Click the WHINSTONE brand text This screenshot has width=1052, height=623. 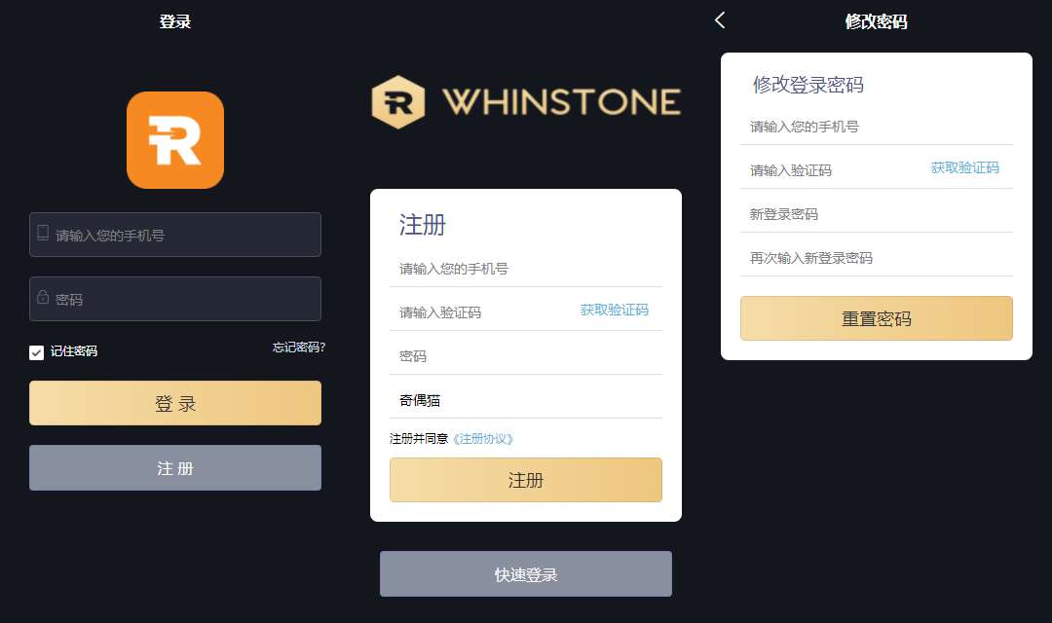[x=562, y=102]
